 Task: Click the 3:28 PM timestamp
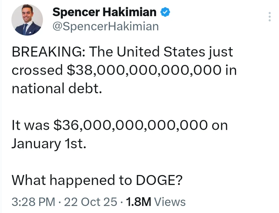(33, 202)
